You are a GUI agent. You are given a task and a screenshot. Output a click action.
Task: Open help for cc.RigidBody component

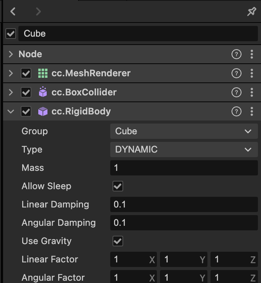point(237,111)
